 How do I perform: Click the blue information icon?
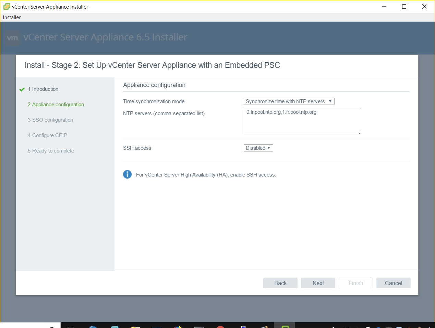[127, 174]
